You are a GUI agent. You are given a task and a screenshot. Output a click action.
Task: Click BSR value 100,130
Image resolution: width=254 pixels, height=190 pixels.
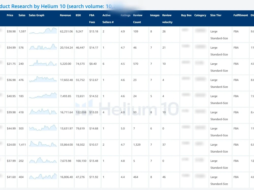coord(81,161)
